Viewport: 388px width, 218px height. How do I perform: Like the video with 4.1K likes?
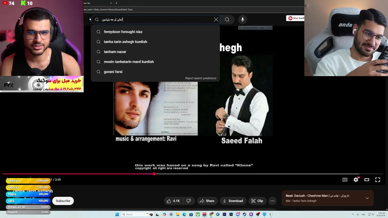[x=173, y=201]
